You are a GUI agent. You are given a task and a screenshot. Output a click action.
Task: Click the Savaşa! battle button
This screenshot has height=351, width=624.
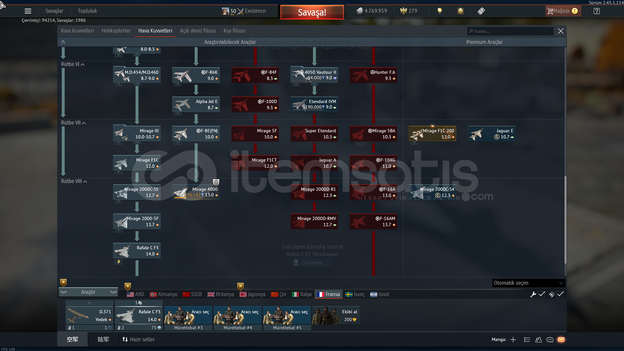pyautogui.click(x=312, y=12)
